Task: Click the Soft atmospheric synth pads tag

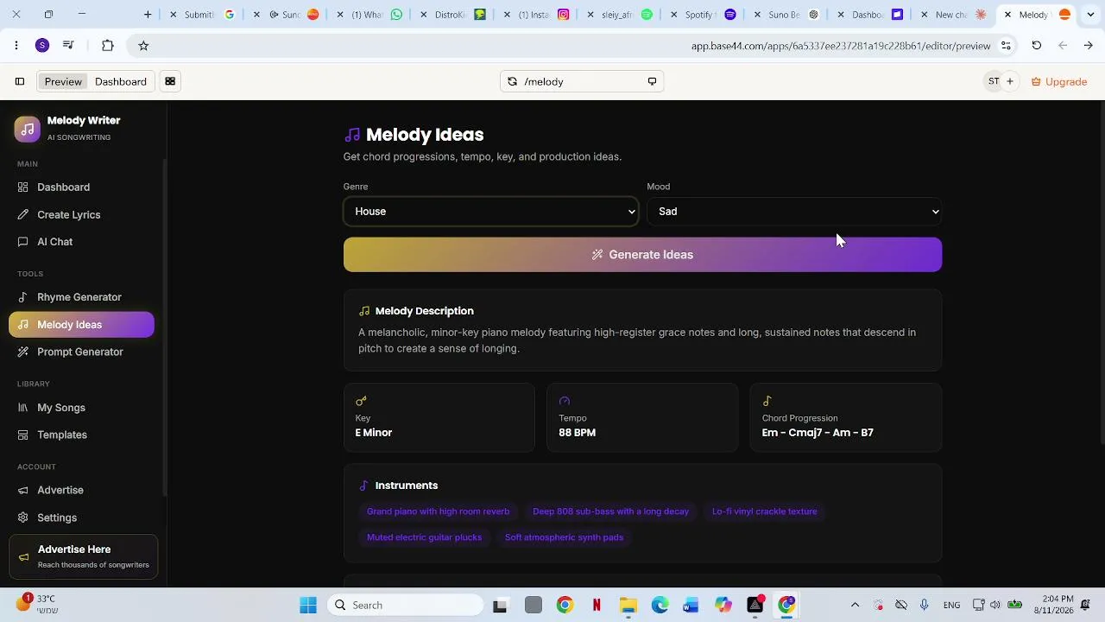Action: pos(564,537)
